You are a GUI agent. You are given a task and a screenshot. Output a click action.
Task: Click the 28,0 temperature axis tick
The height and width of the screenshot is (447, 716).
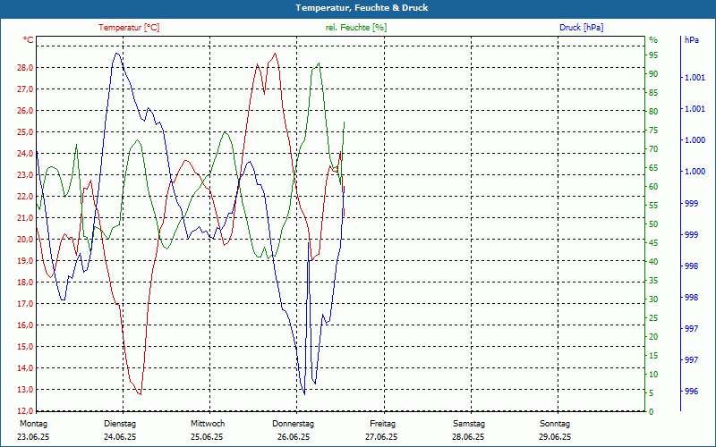coord(25,68)
